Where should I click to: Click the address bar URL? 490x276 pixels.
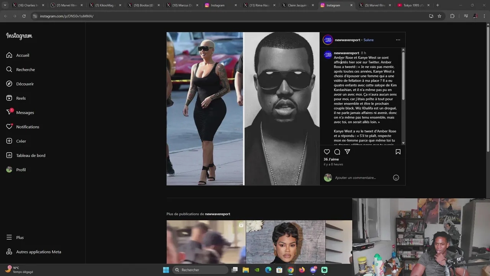[x=67, y=16]
